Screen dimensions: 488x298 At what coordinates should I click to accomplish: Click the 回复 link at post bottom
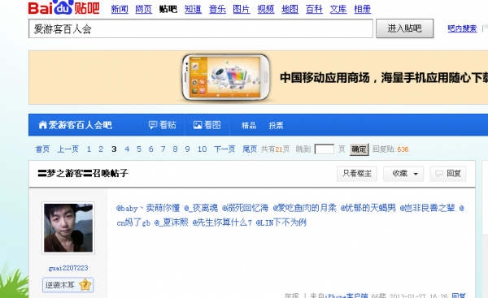(x=459, y=296)
